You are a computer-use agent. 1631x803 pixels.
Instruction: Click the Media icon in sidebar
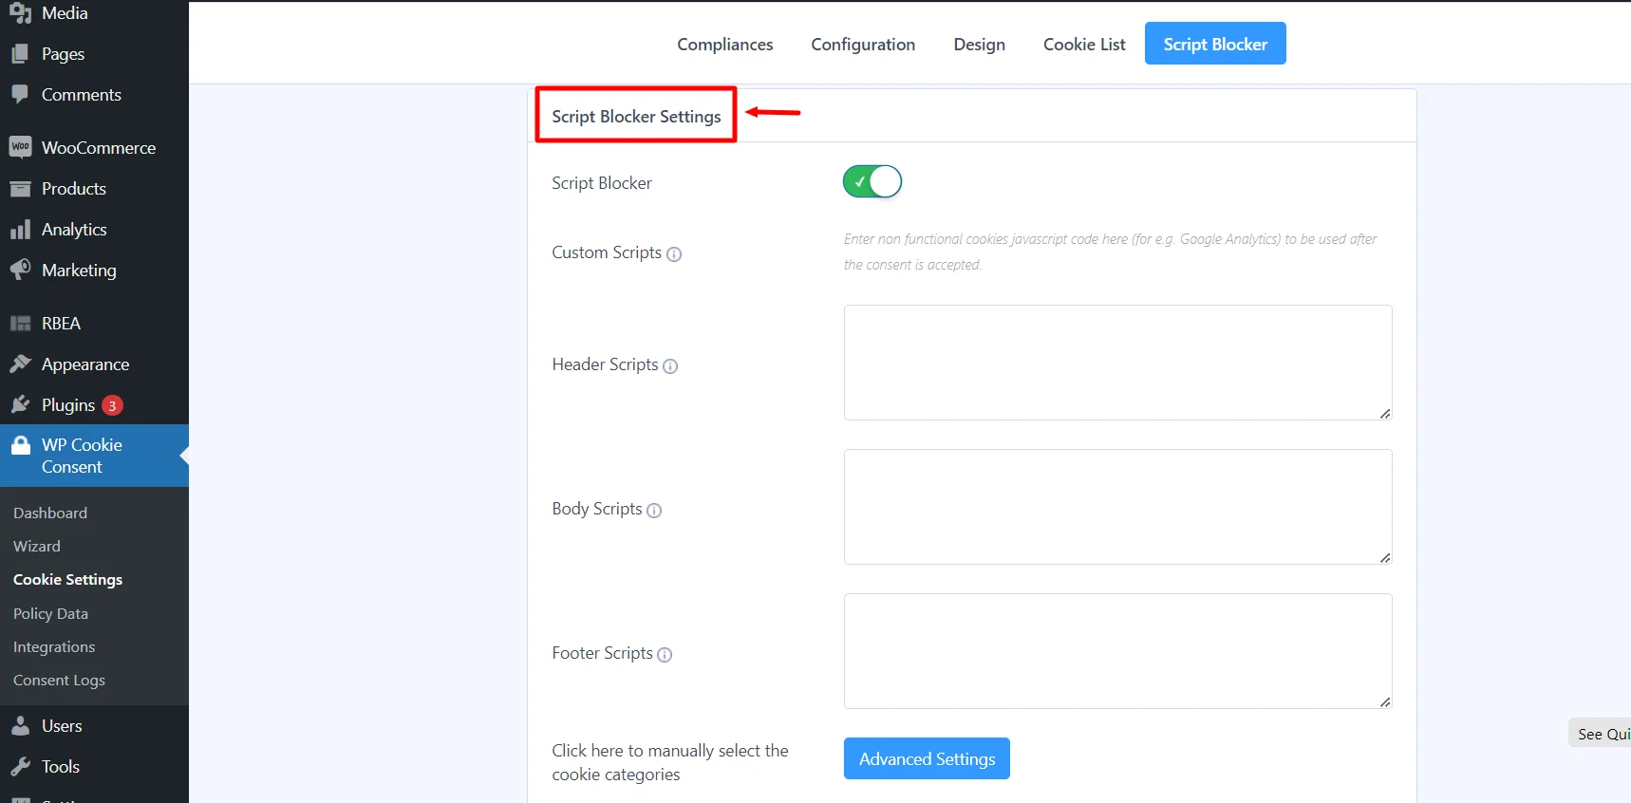pos(20,13)
